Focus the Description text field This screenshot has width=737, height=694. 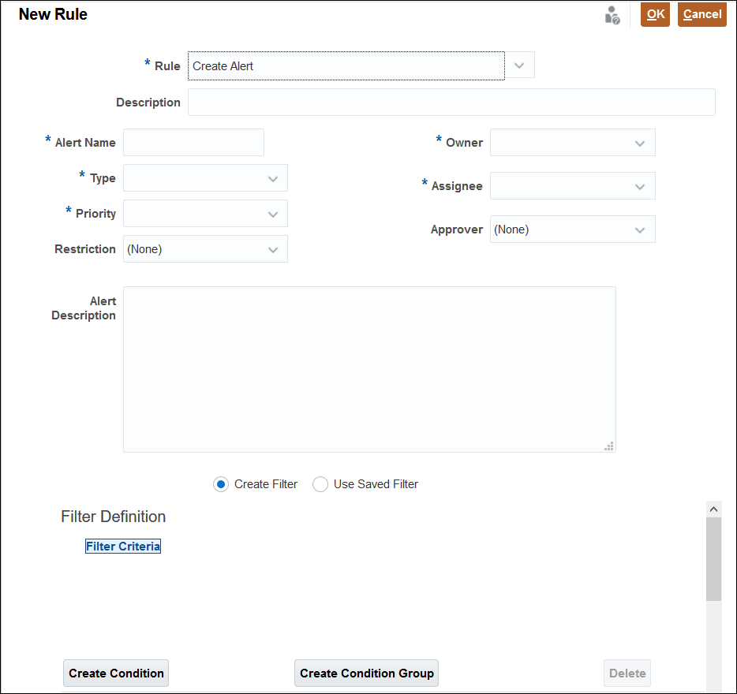click(x=451, y=103)
